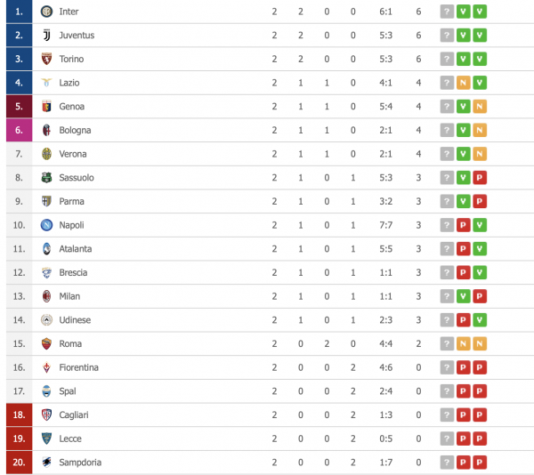The image size is (534, 475).
Task: Click Lazio's orange N draw badge
Action: coord(464,83)
